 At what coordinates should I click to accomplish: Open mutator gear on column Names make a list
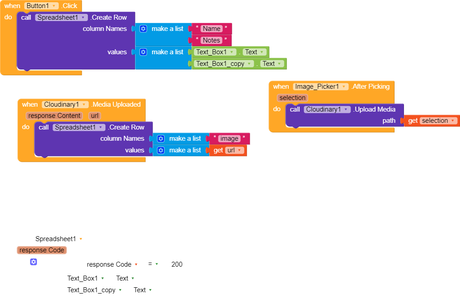pos(143,28)
